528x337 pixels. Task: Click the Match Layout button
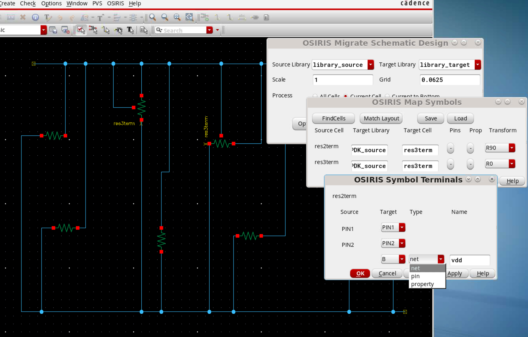(x=381, y=119)
